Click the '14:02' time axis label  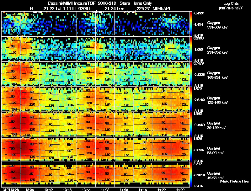(x=105, y=190)
